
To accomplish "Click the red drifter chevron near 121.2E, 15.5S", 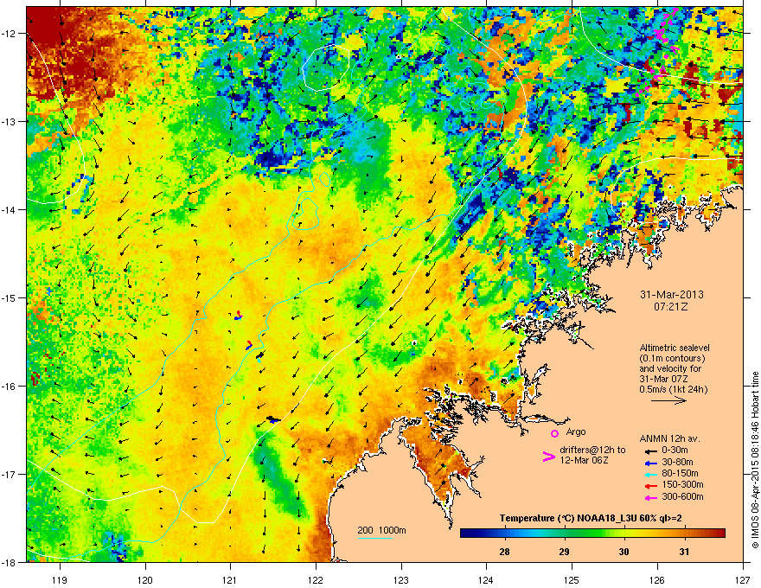I will (x=249, y=345).
